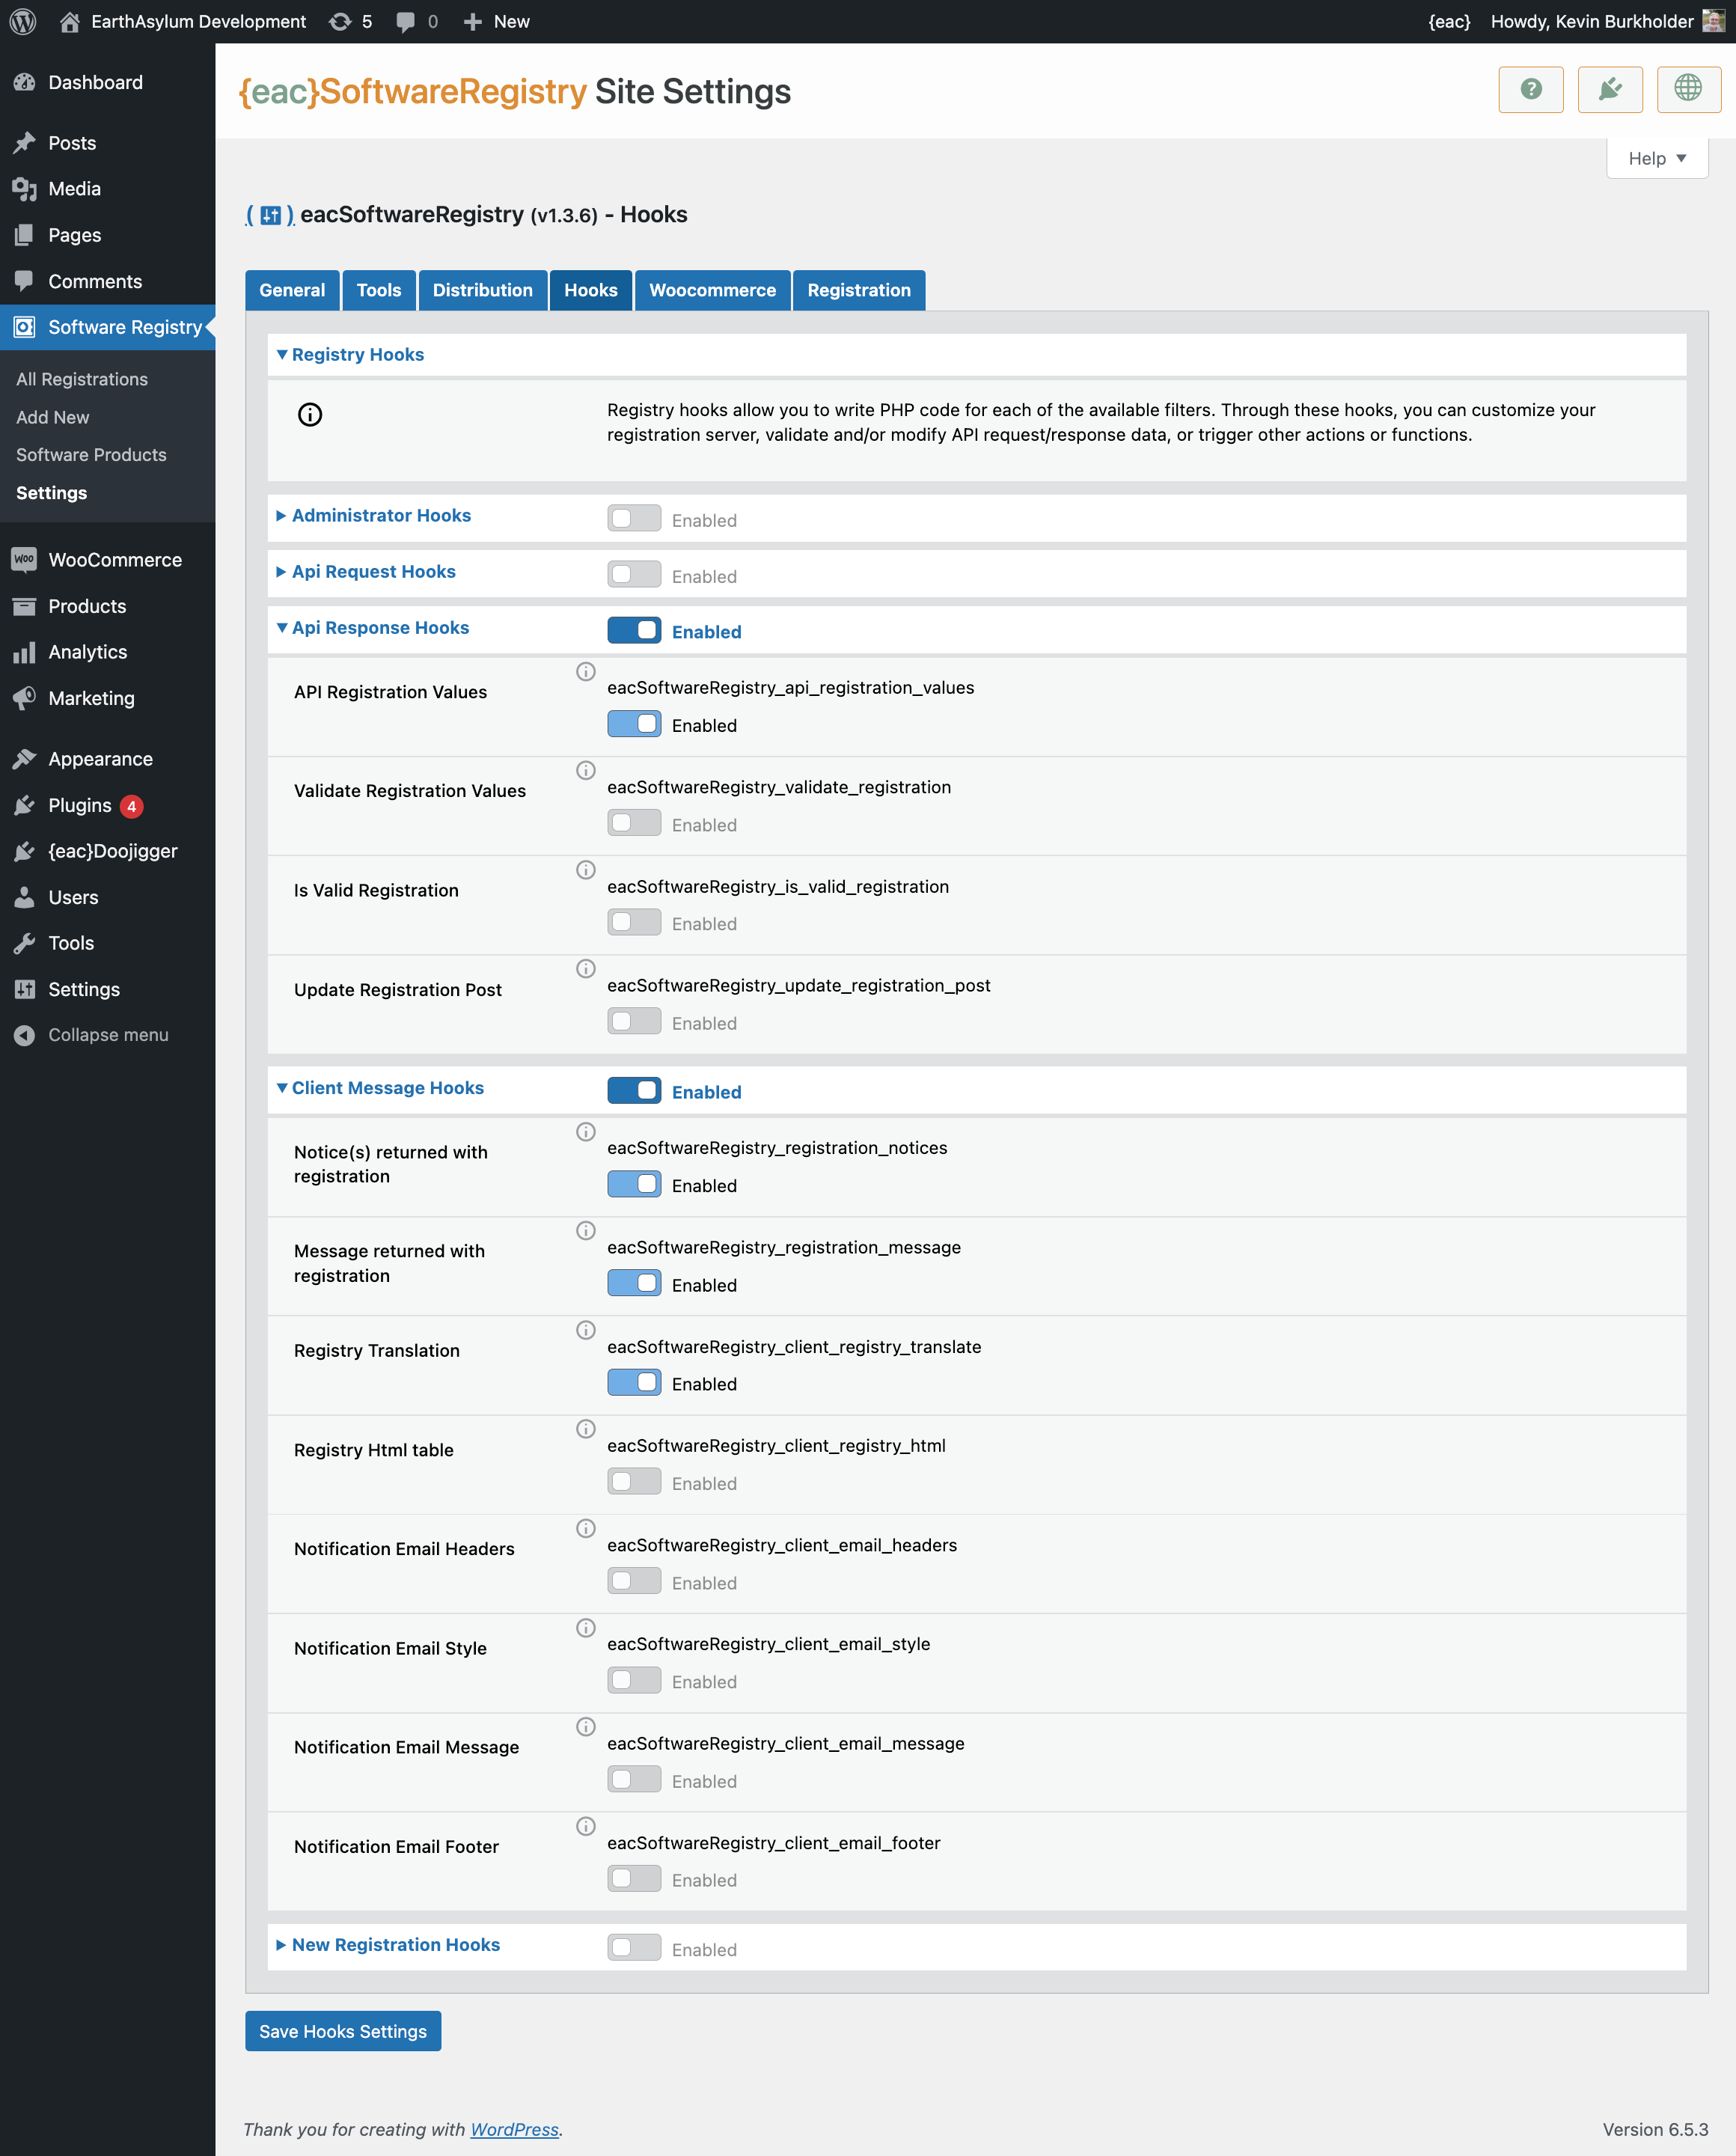Click info icon for Notification Email Style
Screen dimensions: 1736x2156
[x=586, y=1627]
